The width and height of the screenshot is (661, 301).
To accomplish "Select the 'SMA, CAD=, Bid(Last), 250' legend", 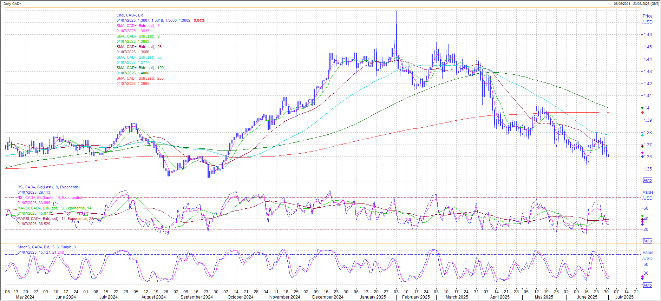I will coord(140,78).
